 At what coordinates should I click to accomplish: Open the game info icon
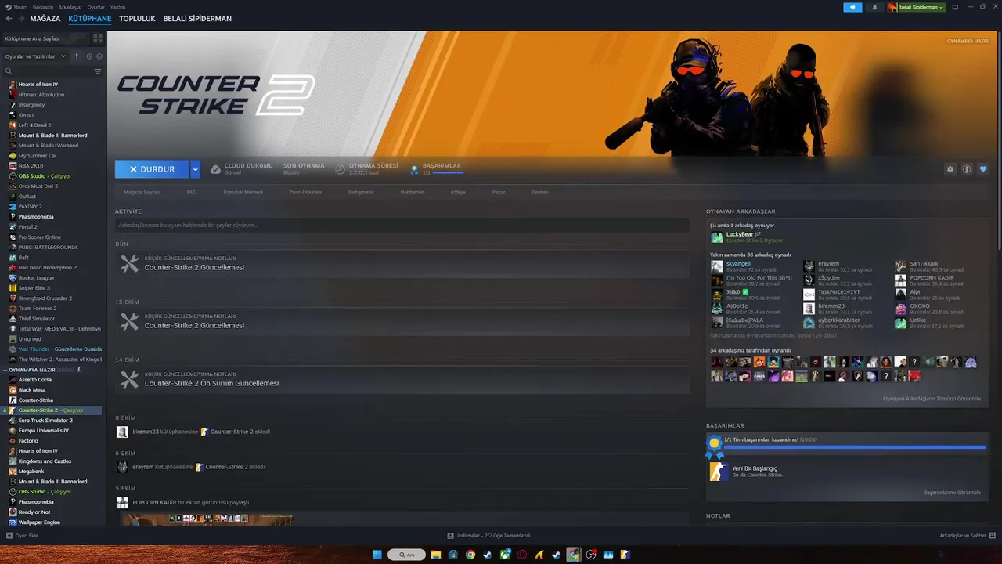click(967, 169)
